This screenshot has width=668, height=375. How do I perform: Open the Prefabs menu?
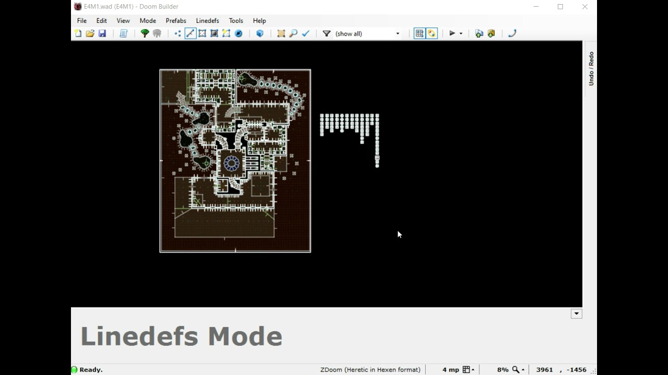176,20
